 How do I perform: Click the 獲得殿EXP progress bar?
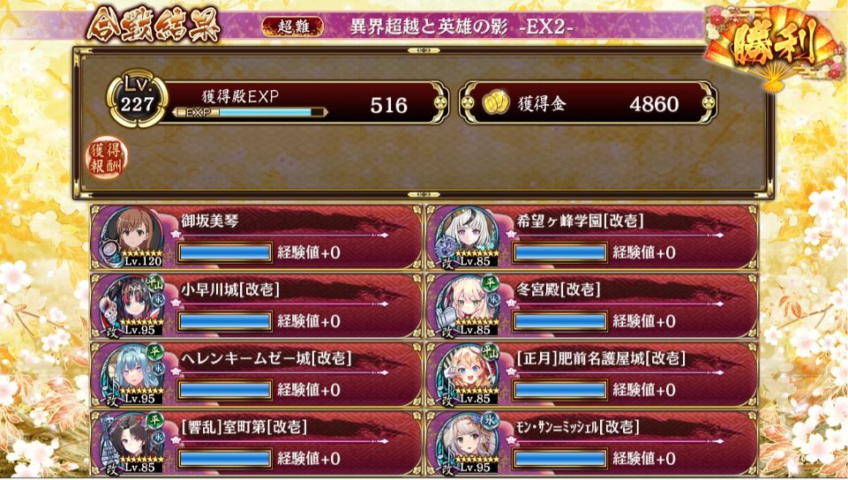tap(250, 112)
